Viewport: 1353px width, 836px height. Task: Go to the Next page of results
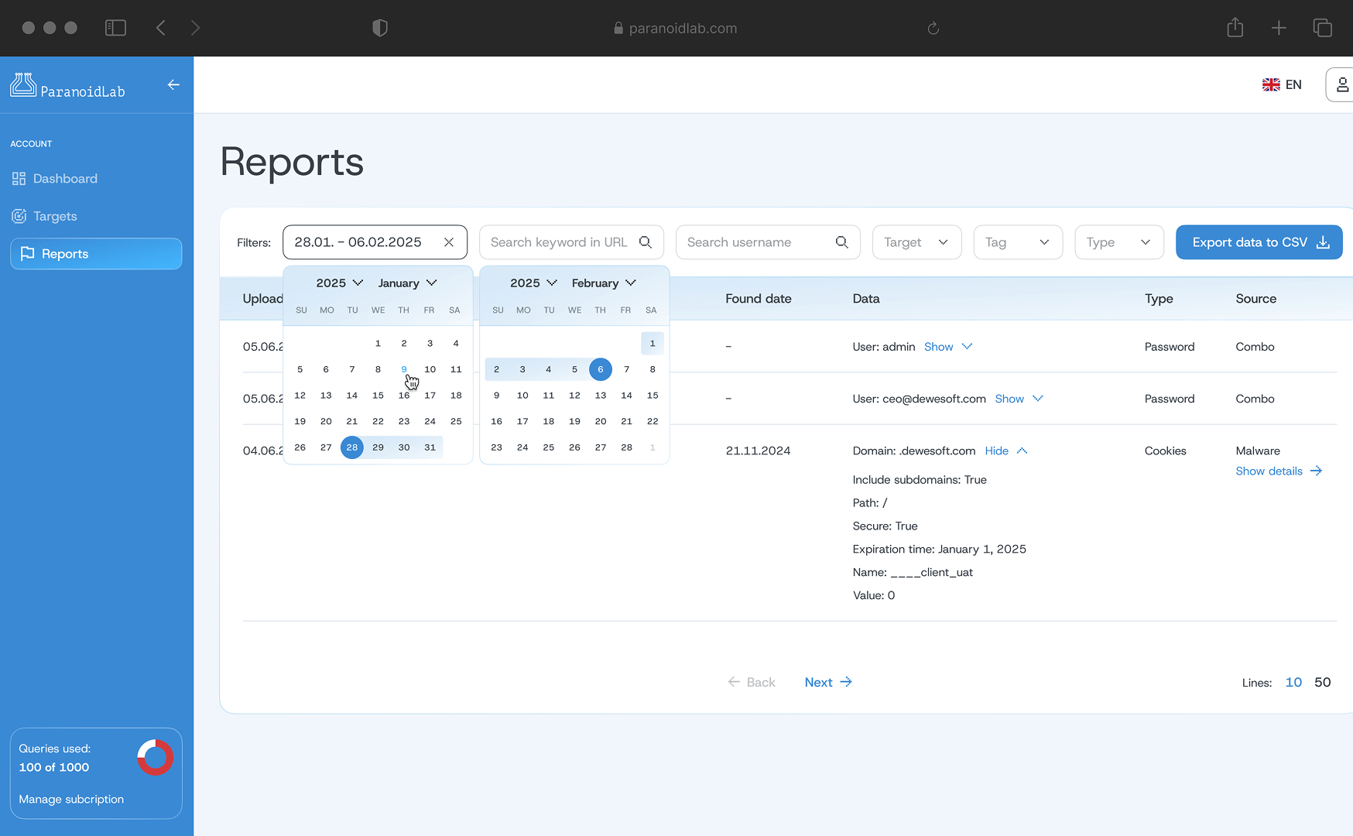coord(827,682)
